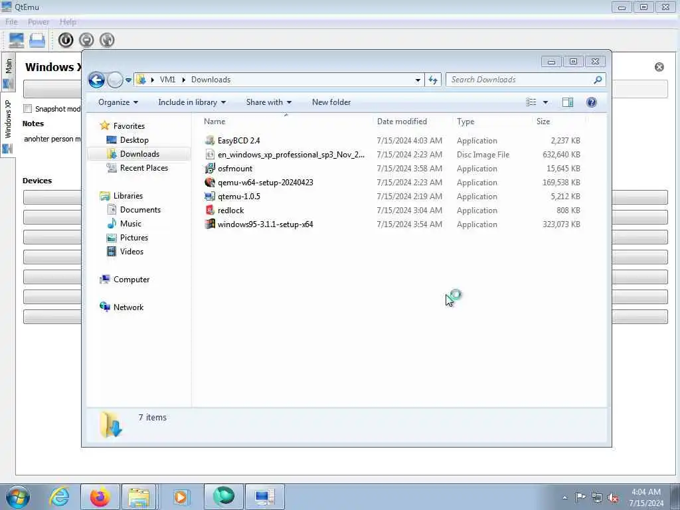Viewport: 680px width, 510px height.
Task: Open the view options dropdown arrow
Action: click(x=546, y=102)
